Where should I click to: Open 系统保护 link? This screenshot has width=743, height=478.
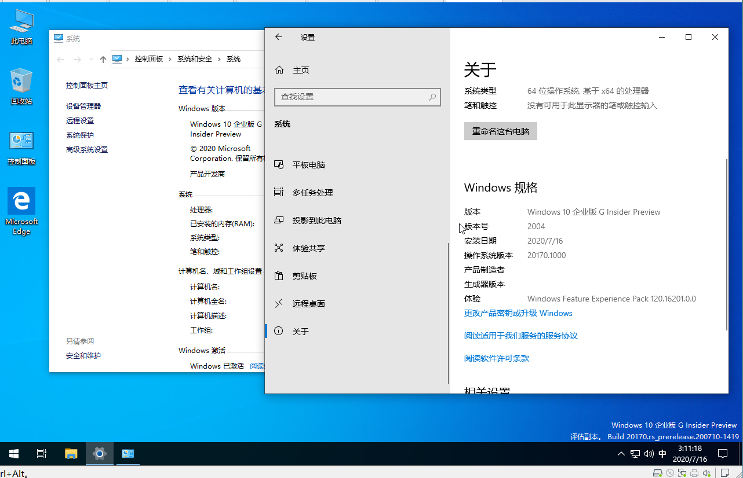pos(80,135)
